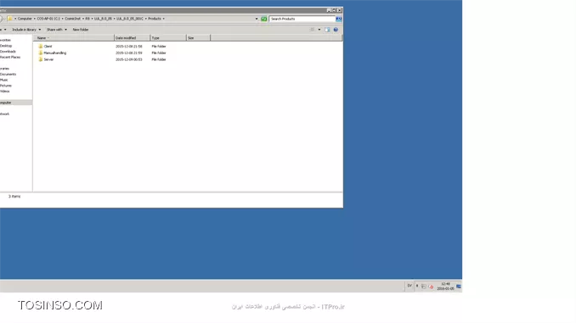Click the Server folder name
This screenshot has height=323, width=576.
point(48,59)
